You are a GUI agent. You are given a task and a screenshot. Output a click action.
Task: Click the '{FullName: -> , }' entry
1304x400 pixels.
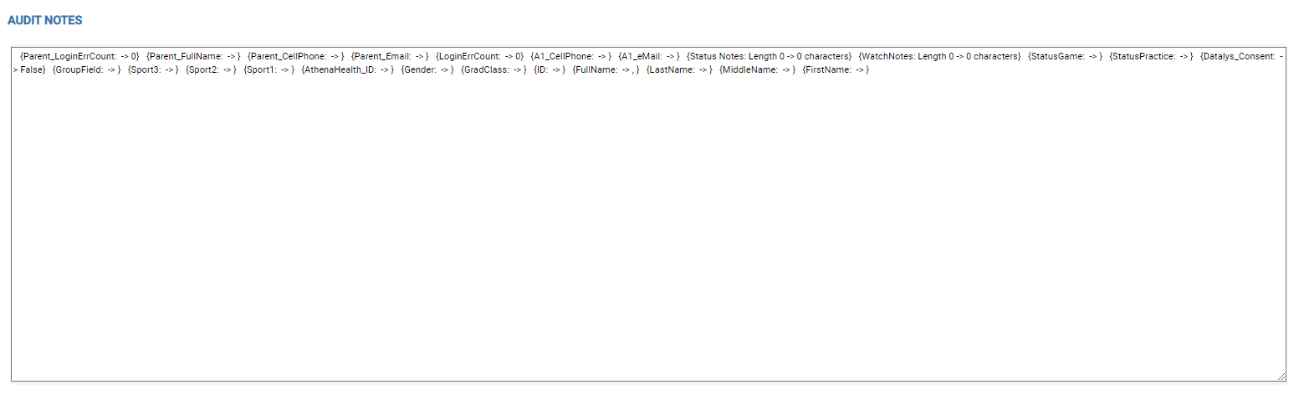click(x=606, y=69)
